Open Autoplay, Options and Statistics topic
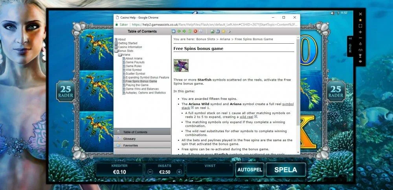This screenshot has width=393, height=190. pyautogui.click(x=146, y=92)
